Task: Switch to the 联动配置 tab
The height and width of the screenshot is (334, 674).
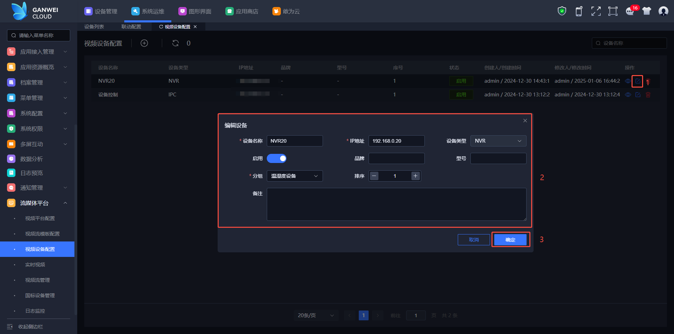Action: [131, 27]
